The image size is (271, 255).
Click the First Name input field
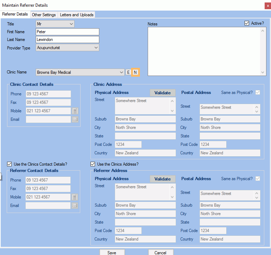(67, 32)
